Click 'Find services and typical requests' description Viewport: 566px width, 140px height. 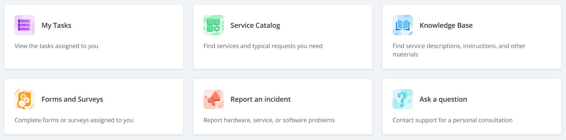(x=263, y=46)
